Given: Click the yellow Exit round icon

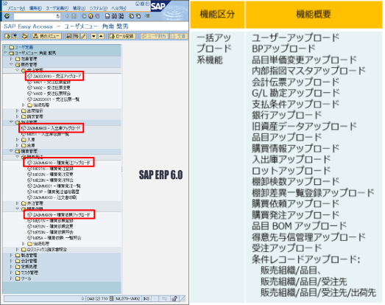Looking at the screenshot, I should (x=91, y=16).
